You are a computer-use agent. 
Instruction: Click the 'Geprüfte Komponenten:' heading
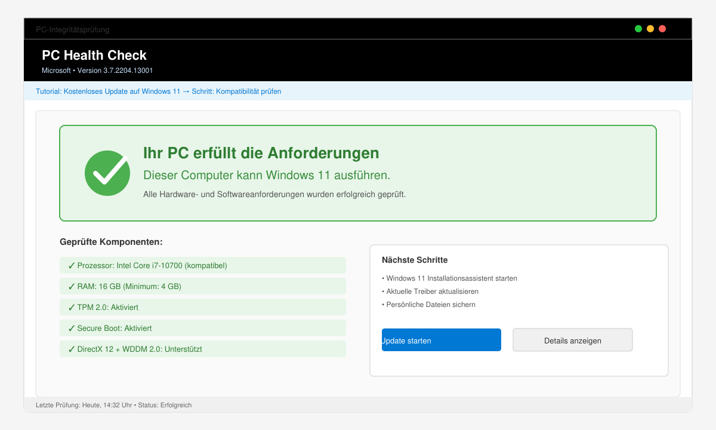(x=111, y=242)
